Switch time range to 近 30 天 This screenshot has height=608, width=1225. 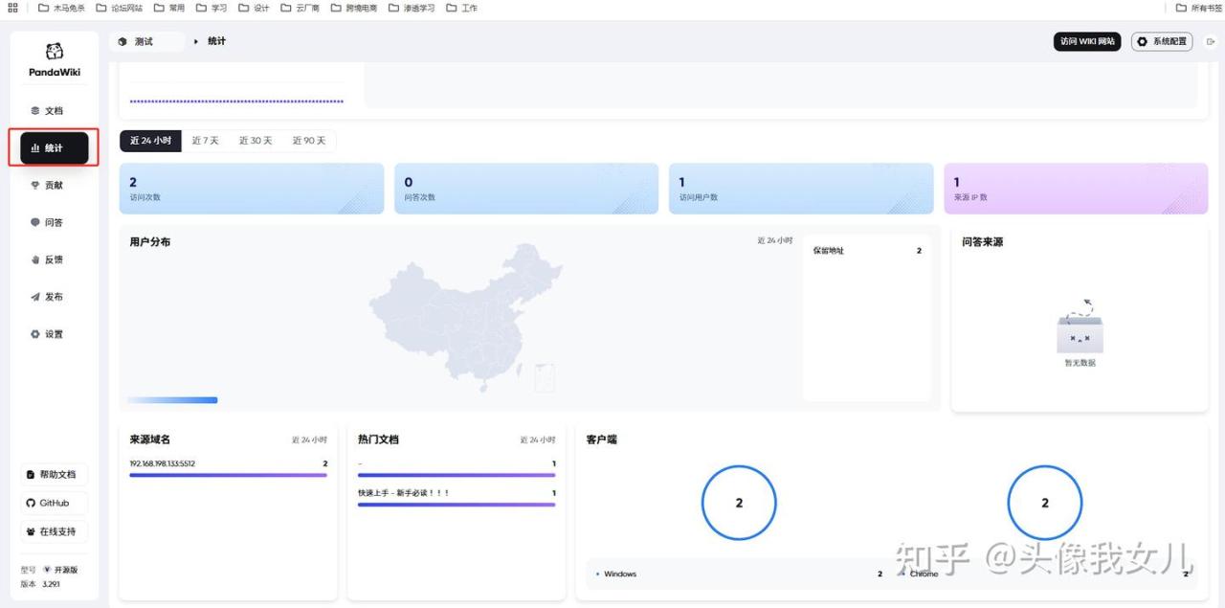[256, 141]
